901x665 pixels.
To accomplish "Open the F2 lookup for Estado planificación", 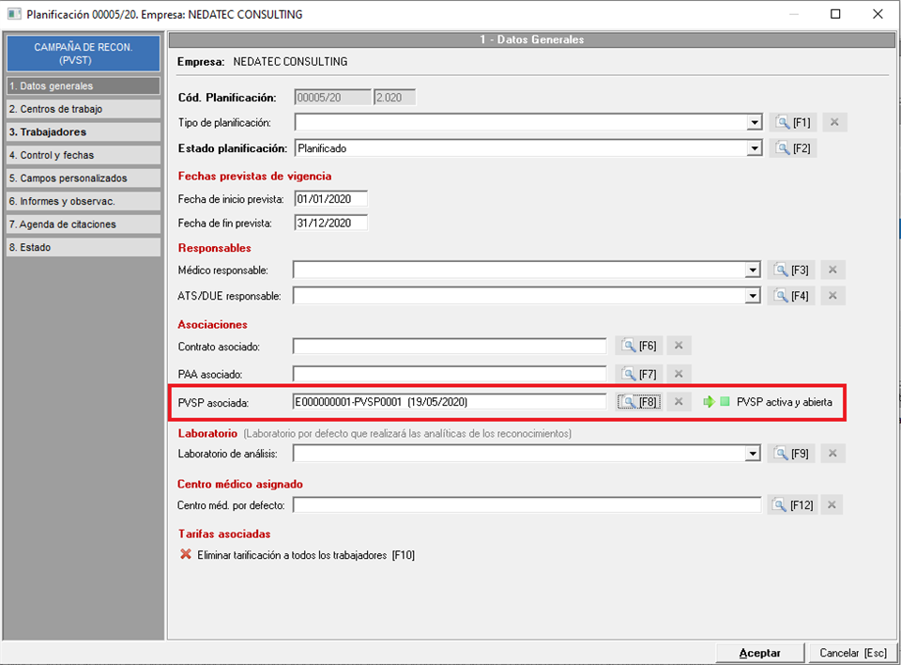I will [791, 147].
